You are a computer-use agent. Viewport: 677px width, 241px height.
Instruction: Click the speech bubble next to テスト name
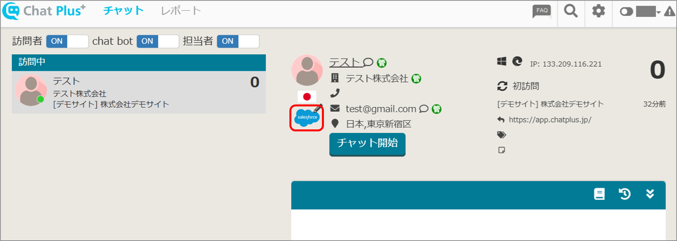[x=368, y=62]
